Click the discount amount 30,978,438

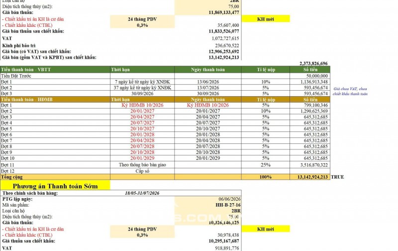(228, 235)
